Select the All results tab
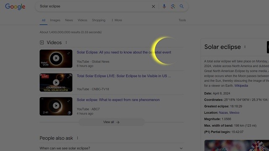The image size is (269, 151). 44,20
